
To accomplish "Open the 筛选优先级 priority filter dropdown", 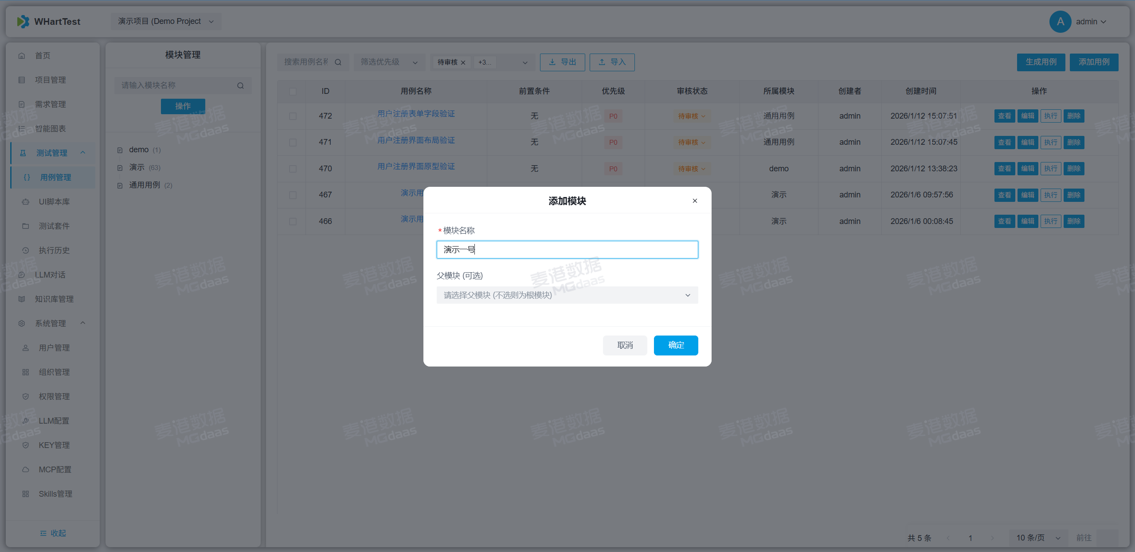I will pyautogui.click(x=389, y=62).
